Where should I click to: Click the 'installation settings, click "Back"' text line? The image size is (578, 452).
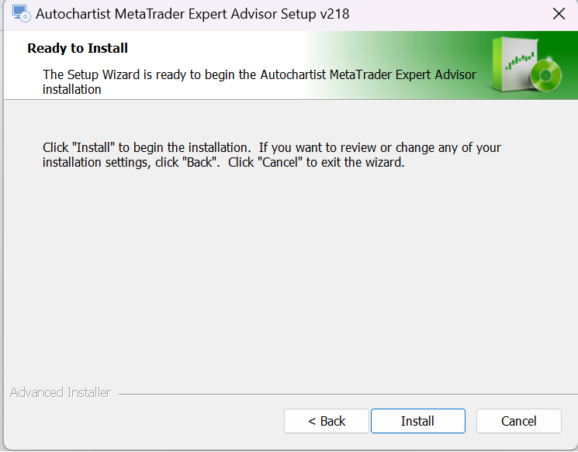223,162
